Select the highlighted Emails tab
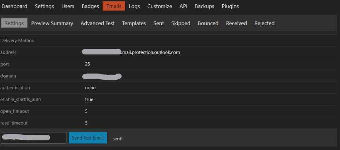The width and height of the screenshot is (340, 150). 114,6
